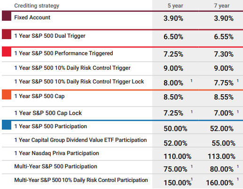
Task: Click 1 Year S&P 500 Dual Trigger label
Action: (x=50, y=36)
